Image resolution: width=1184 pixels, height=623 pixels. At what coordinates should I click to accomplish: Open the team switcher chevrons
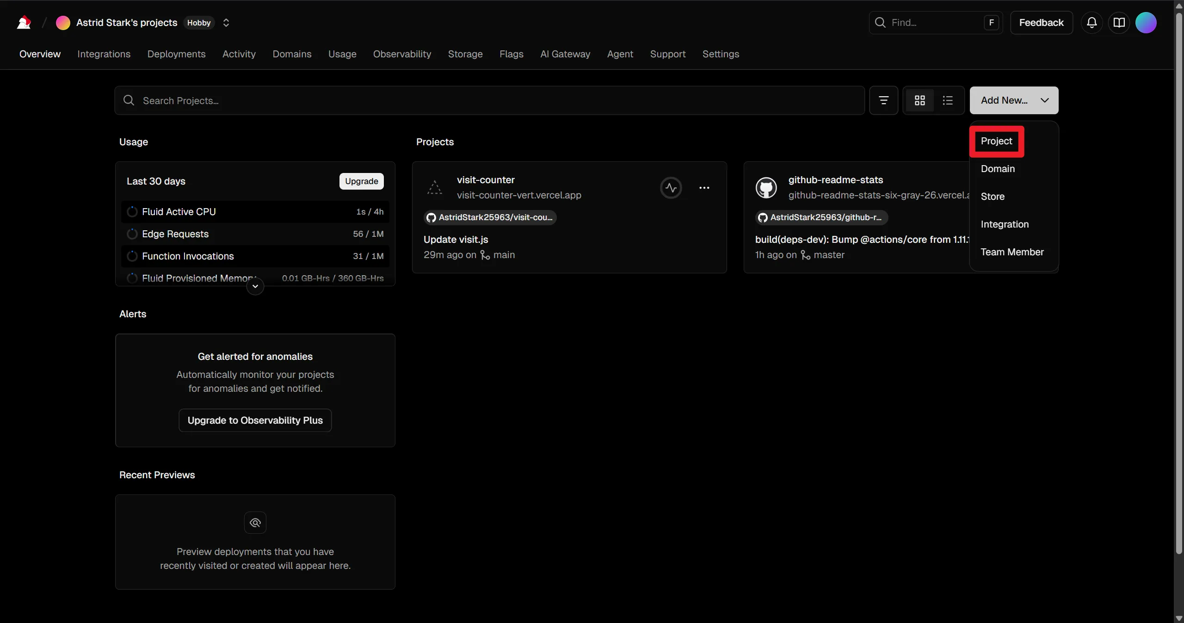point(226,23)
